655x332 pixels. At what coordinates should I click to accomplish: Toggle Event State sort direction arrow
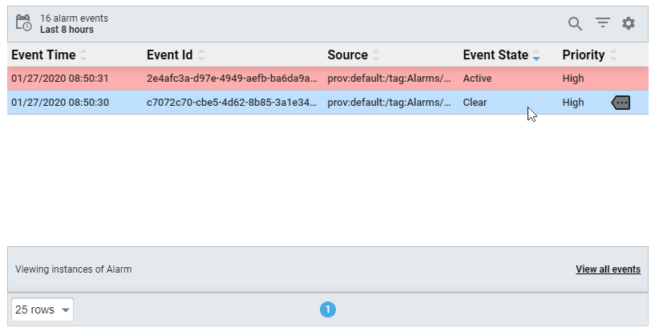(536, 55)
